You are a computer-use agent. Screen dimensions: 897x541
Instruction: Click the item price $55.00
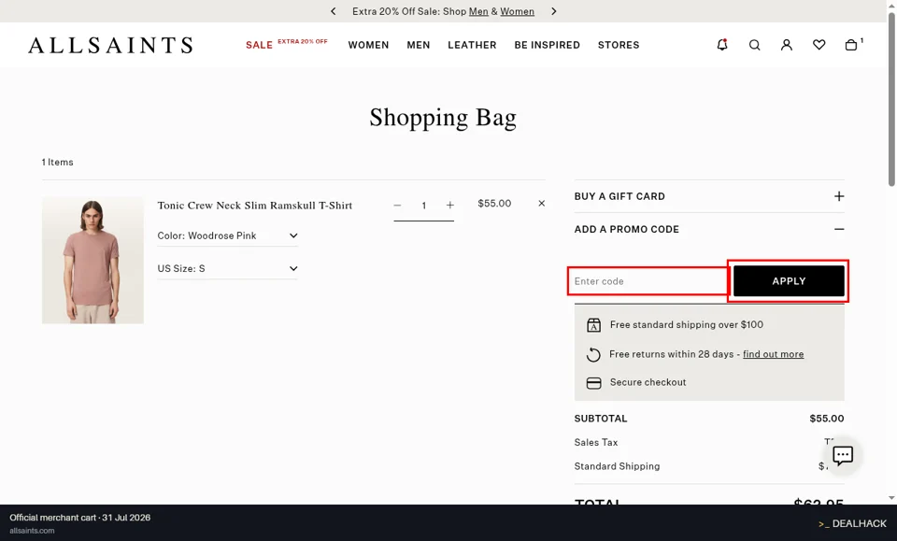(494, 204)
